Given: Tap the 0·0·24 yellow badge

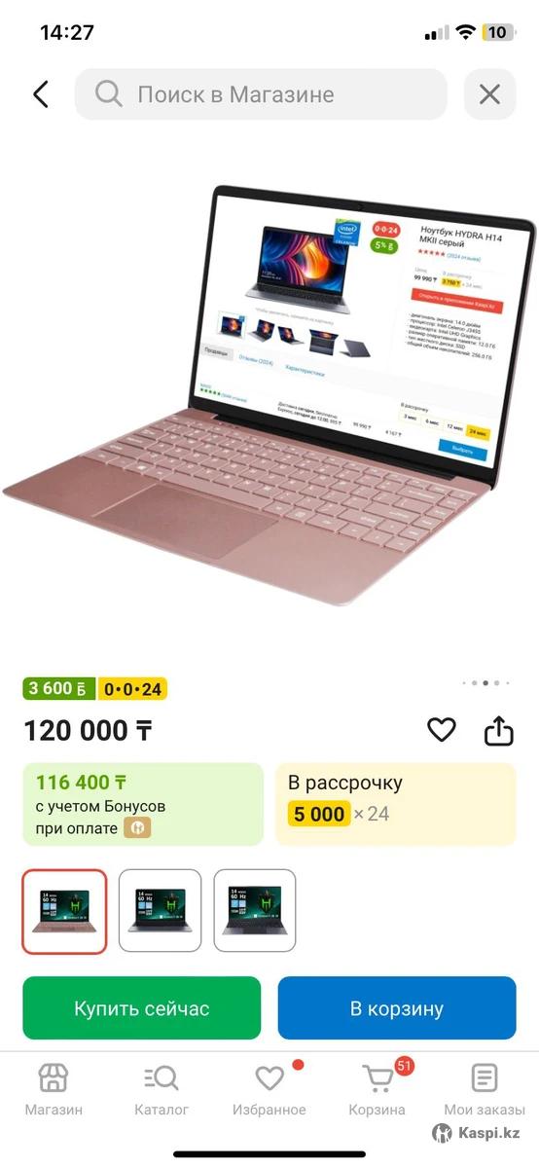Looking at the screenshot, I should [x=134, y=689].
